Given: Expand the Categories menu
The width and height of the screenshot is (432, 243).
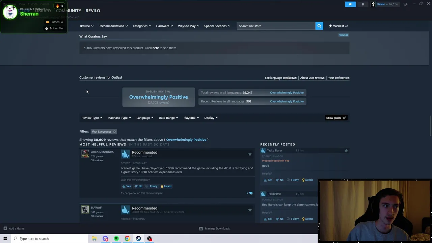Looking at the screenshot, I should coord(141,26).
